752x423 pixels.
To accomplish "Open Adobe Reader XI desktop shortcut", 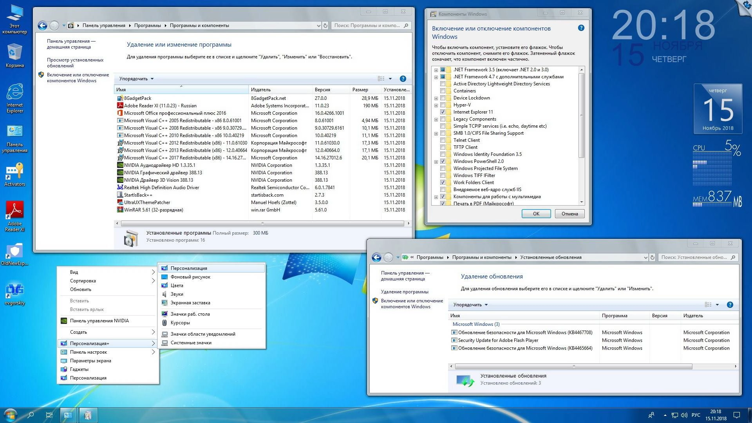I will 14,216.
